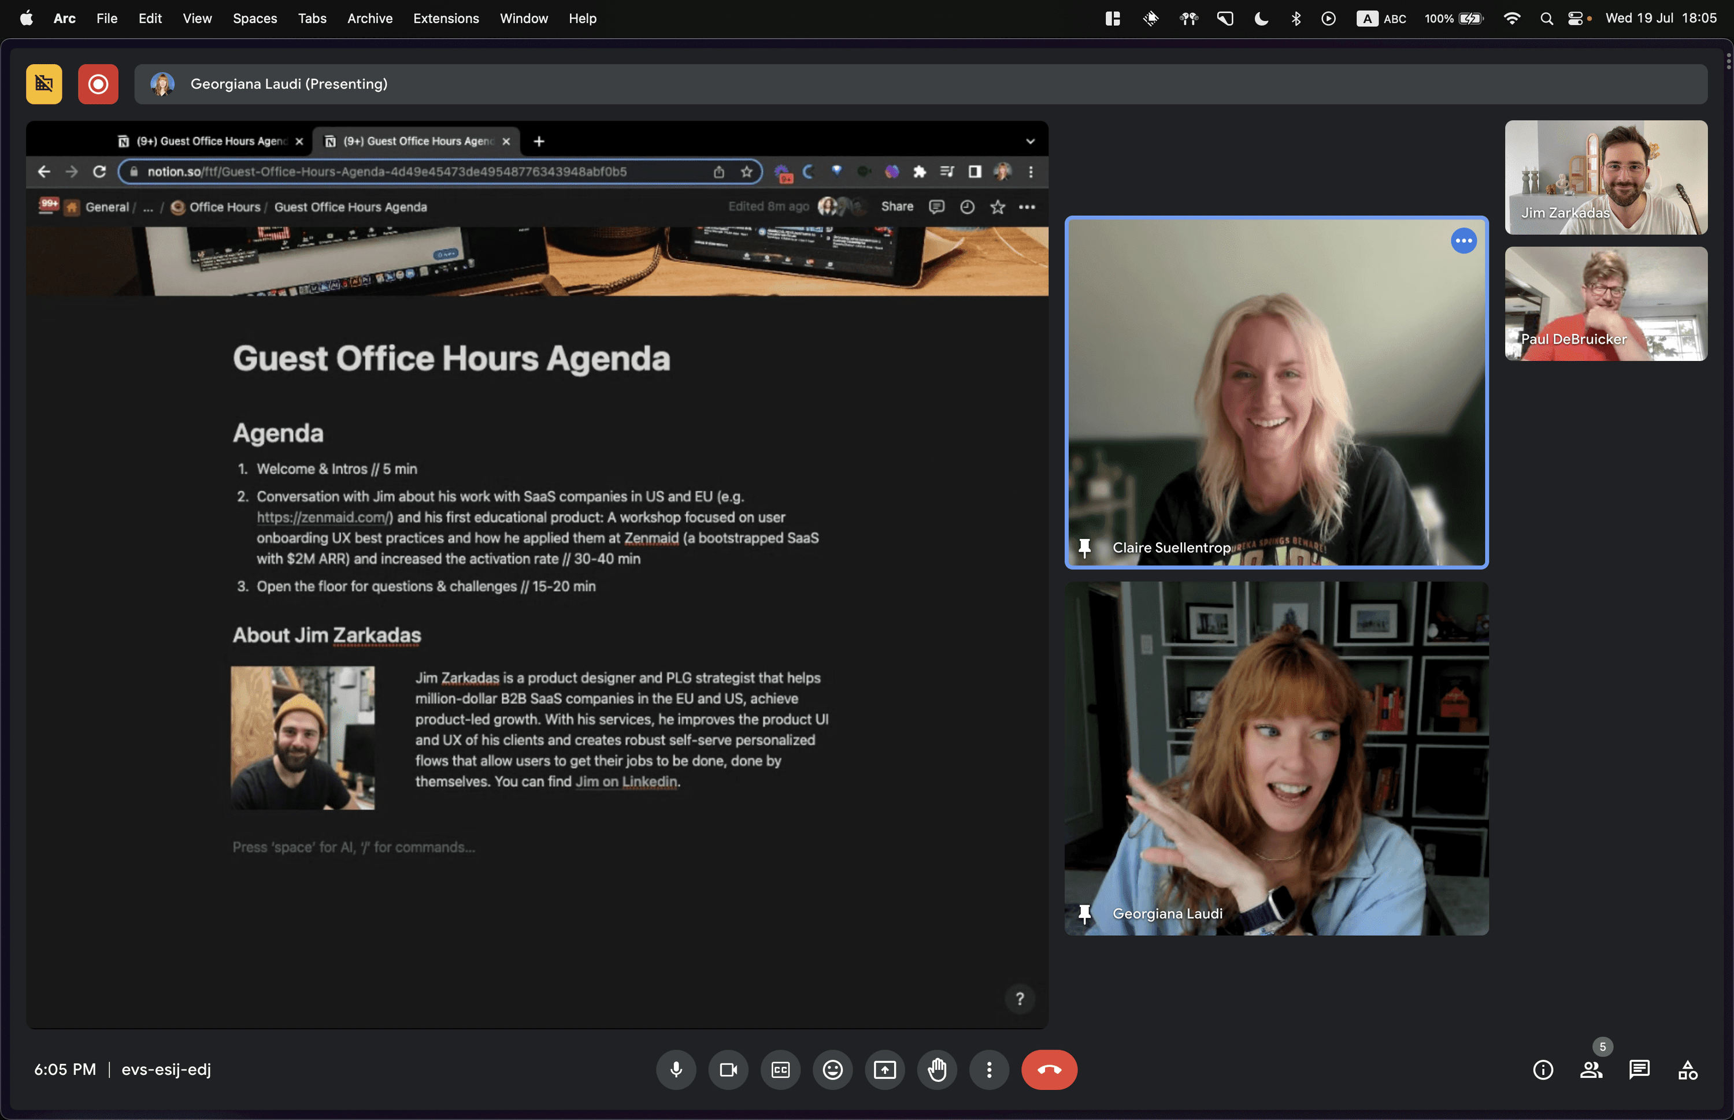Screen dimensions: 1734x1120
Task: Open the more options menu in call bar
Action: (x=989, y=1069)
